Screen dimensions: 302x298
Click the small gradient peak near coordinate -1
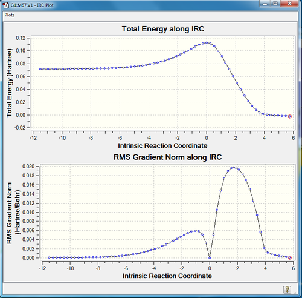coord(195,231)
